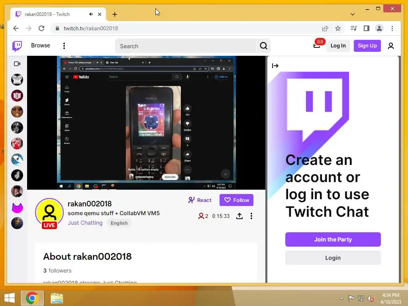Collapse the chat panel arrow
Viewport: 408px width, 306px height.
tap(275, 66)
